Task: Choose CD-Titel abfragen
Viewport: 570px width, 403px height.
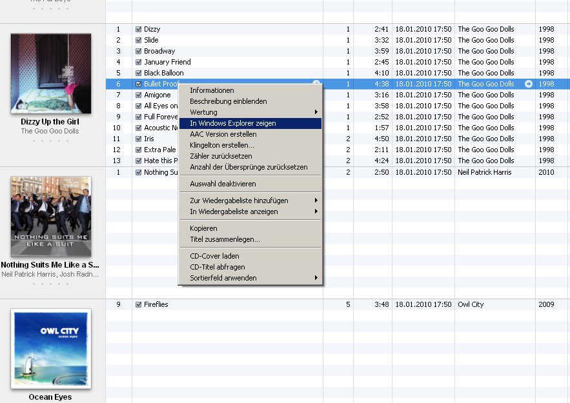Action: tap(250, 267)
